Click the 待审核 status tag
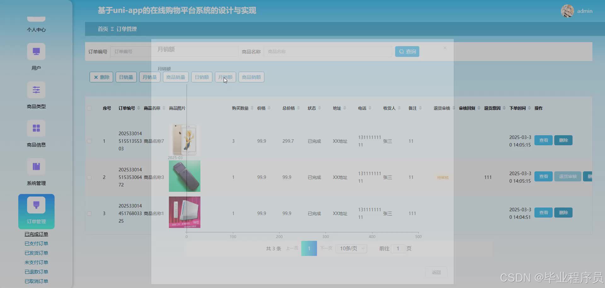 [x=443, y=178]
